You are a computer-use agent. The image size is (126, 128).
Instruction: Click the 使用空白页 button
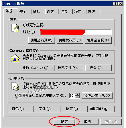(98, 40)
